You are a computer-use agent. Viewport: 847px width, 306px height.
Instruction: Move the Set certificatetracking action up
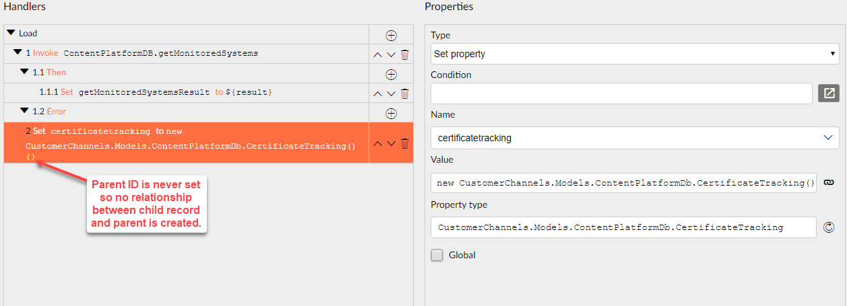[x=378, y=143]
